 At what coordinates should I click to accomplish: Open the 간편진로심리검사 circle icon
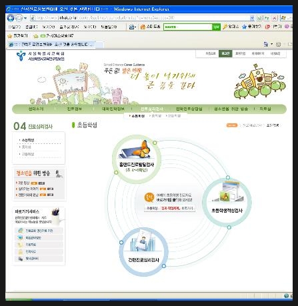143,252
